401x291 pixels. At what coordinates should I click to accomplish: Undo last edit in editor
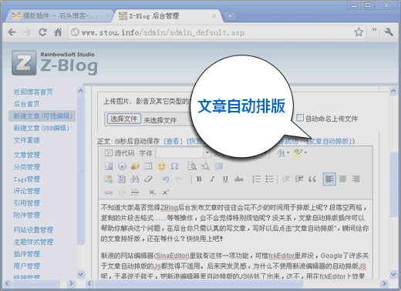166,179
